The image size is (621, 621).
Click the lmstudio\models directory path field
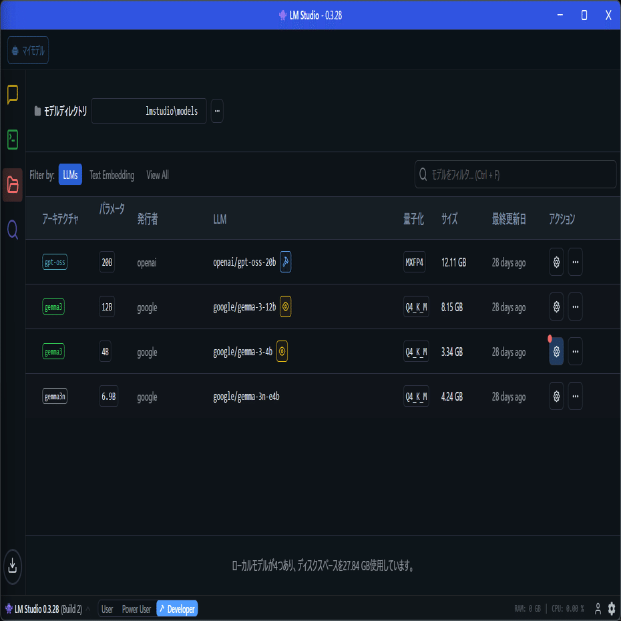coord(149,111)
